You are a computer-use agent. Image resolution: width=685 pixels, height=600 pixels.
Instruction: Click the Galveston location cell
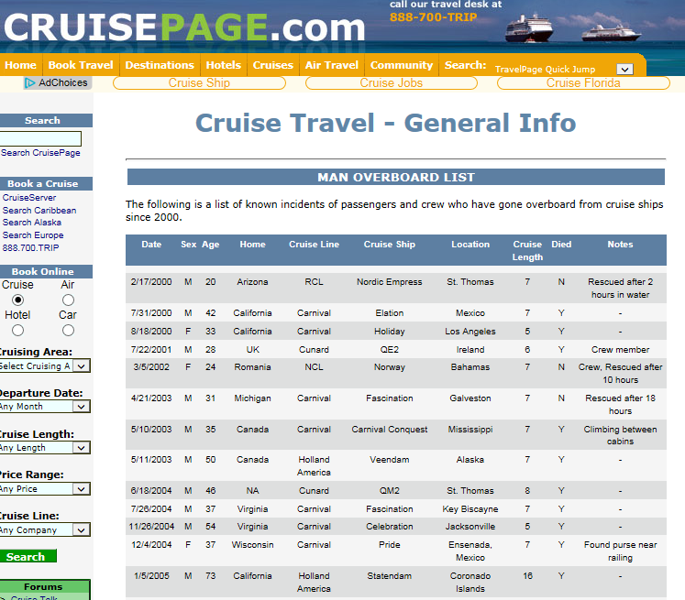click(470, 398)
